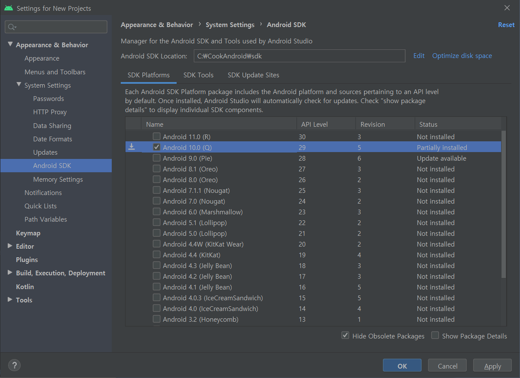This screenshot has width=520, height=378.
Task: Open Memory Settings page
Action: pyautogui.click(x=58, y=179)
